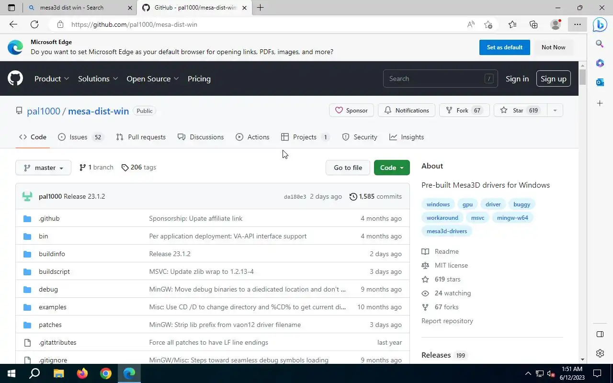Open Edge Collections icon
This screenshot has width=613, height=383.
coord(534,24)
